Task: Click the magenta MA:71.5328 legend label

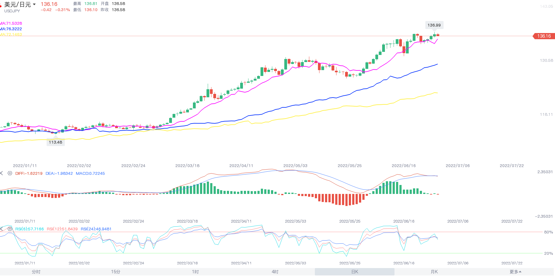Action: (x=11, y=23)
